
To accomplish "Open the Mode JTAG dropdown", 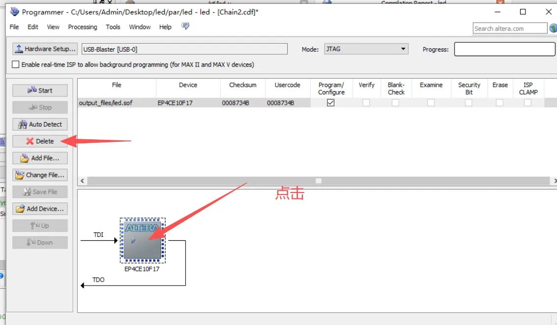I will pos(366,49).
